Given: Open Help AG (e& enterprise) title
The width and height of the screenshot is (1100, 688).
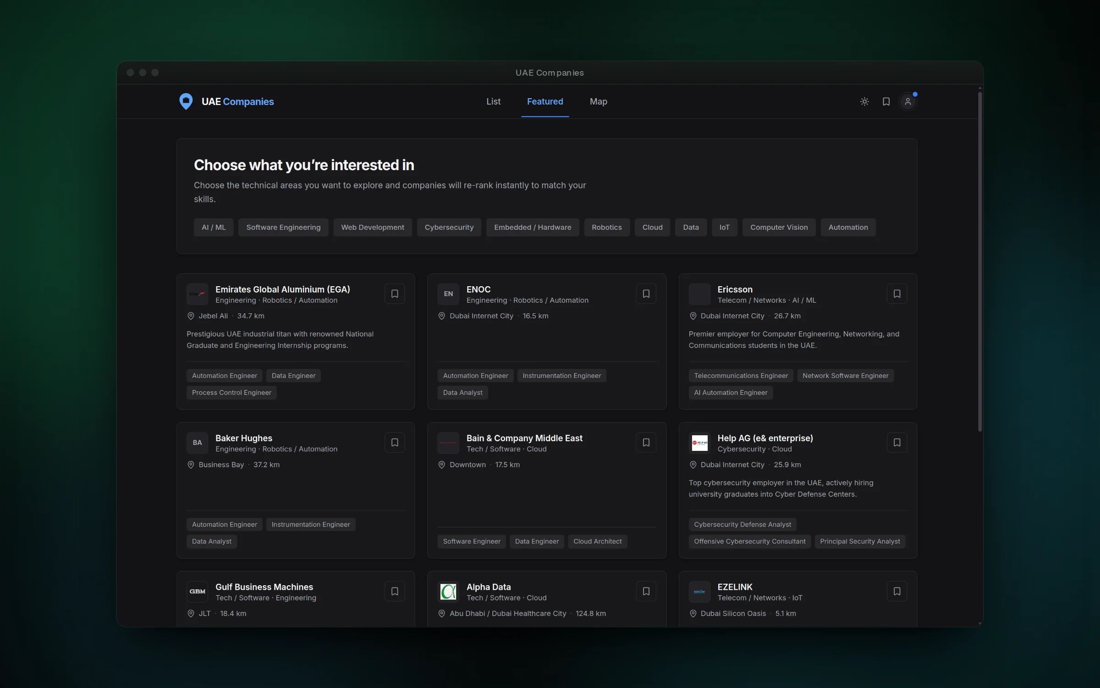Looking at the screenshot, I should (x=765, y=438).
